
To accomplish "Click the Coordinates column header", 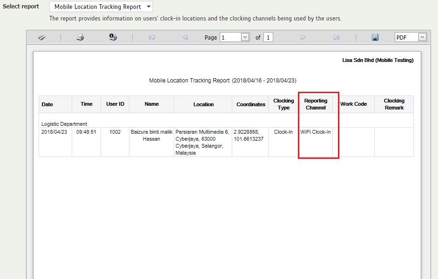I will point(250,104).
